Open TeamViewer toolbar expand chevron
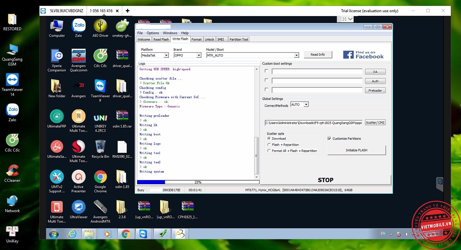 coord(350,19)
